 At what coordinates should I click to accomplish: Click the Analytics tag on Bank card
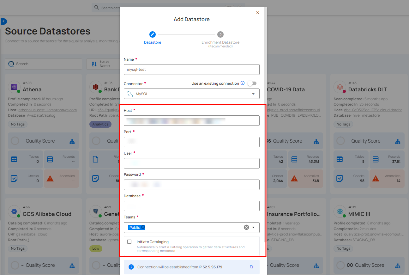point(100,124)
